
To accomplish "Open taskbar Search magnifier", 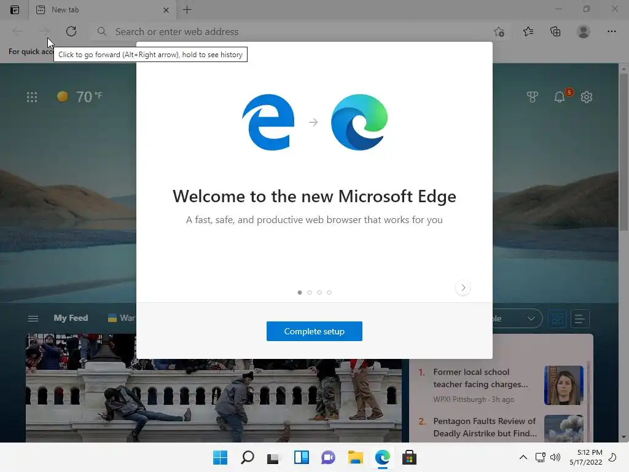I will coord(247,457).
